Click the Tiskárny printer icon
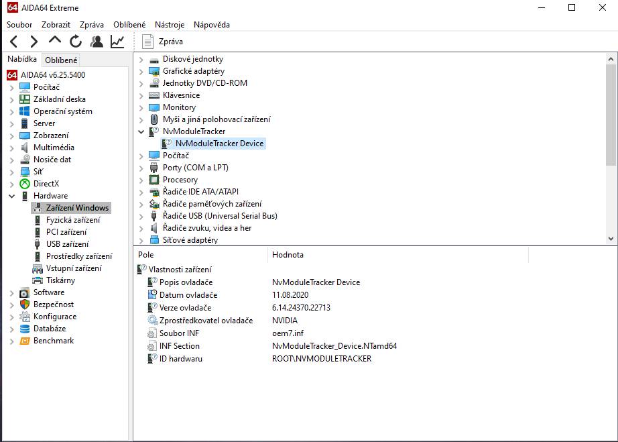This screenshot has height=442, width=618. (x=38, y=280)
